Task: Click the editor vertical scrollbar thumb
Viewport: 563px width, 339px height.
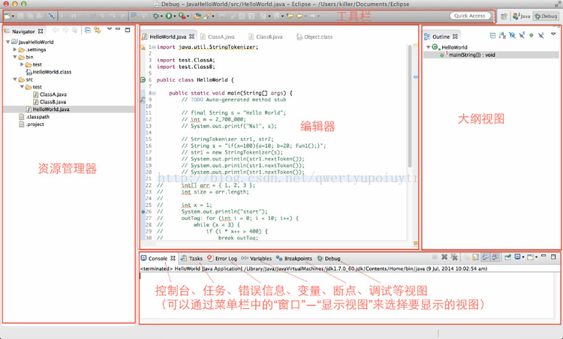Action: [410, 106]
